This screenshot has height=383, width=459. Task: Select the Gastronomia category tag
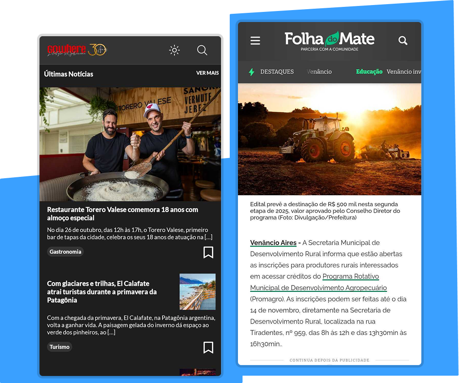[x=65, y=252]
